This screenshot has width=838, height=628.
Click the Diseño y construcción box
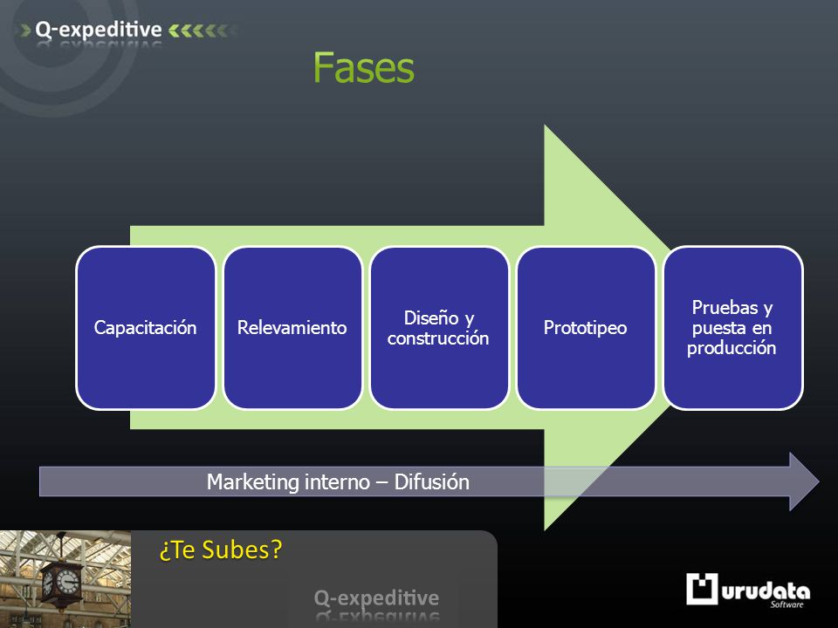pos(439,328)
